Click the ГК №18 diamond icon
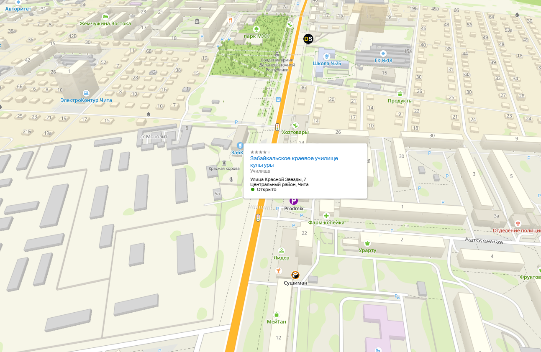Viewport: 541px width, 352px height. 383,53
